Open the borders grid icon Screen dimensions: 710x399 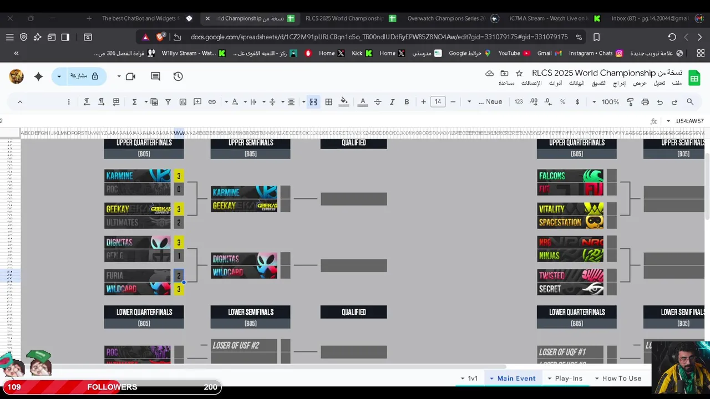pyautogui.click(x=328, y=102)
